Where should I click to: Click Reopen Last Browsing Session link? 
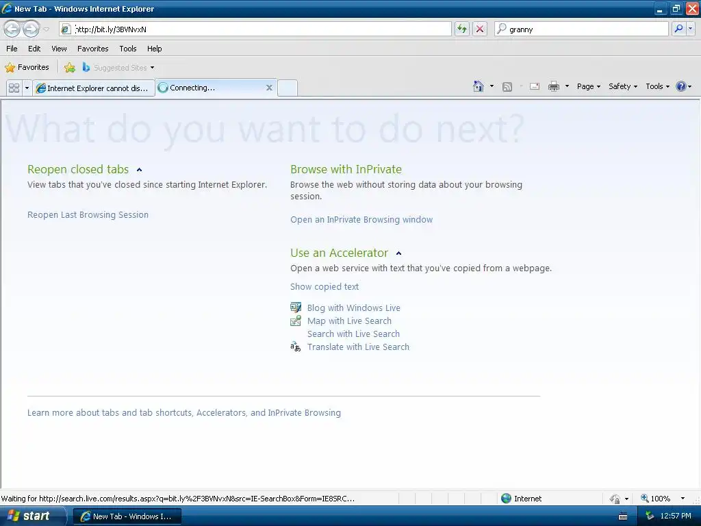(88, 214)
